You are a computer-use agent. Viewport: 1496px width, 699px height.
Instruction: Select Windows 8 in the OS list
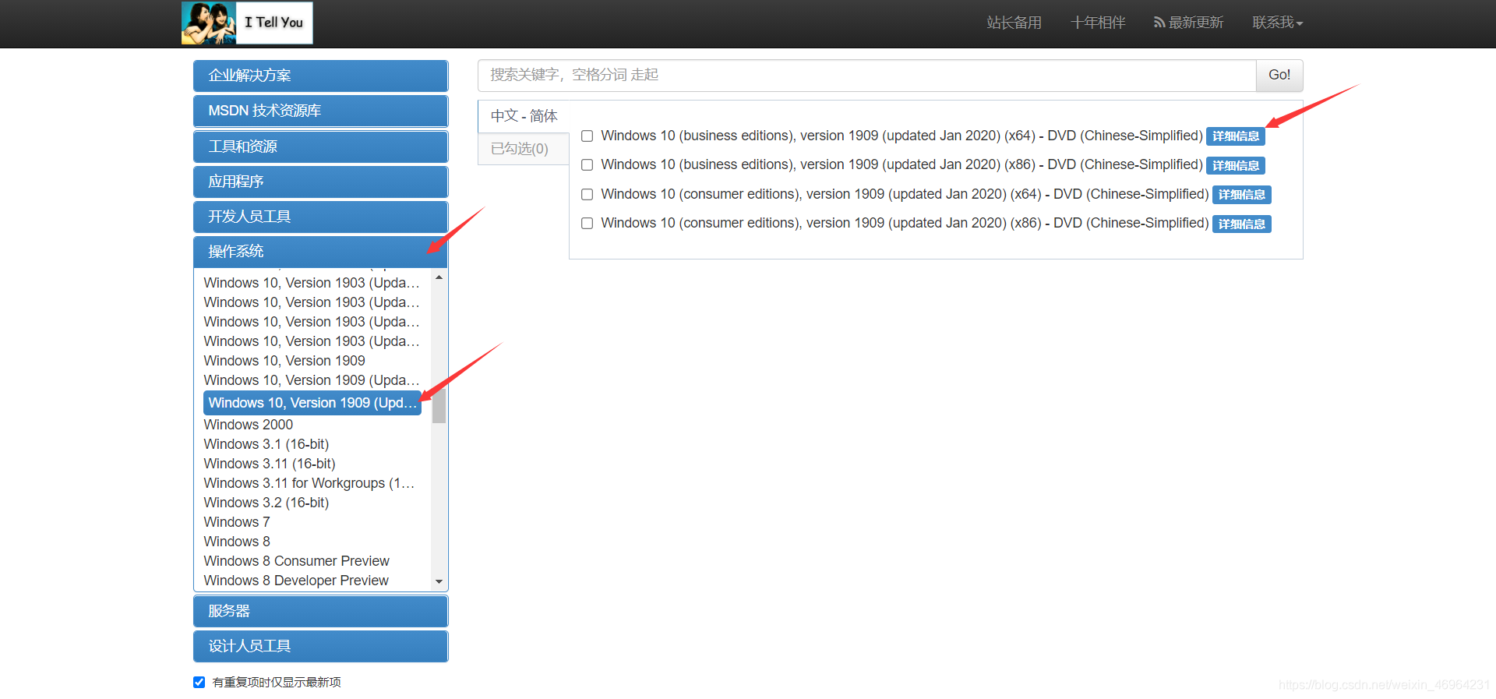point(237,542)
